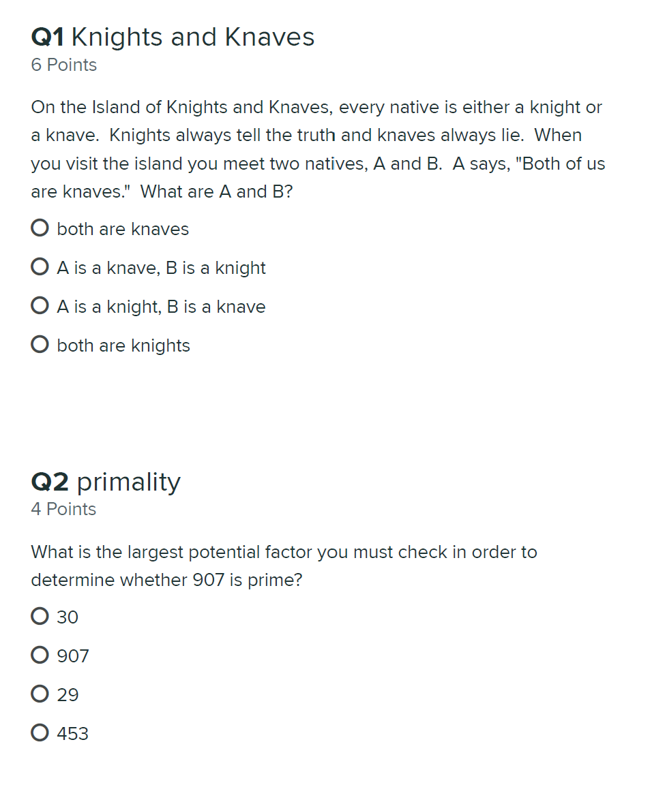Click the "6 Points" label under Q1
The image size is (665, 787).
pos(63,65)
